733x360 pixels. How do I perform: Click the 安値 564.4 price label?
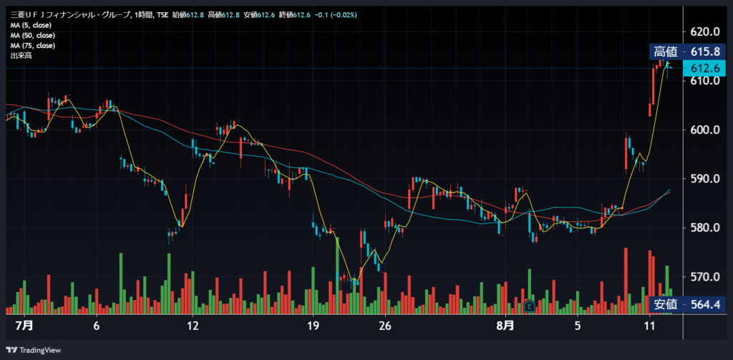(687, 304)
